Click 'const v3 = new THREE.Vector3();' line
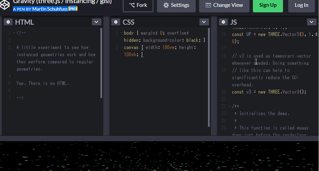The image size is (319, 171). pos(269,92)
